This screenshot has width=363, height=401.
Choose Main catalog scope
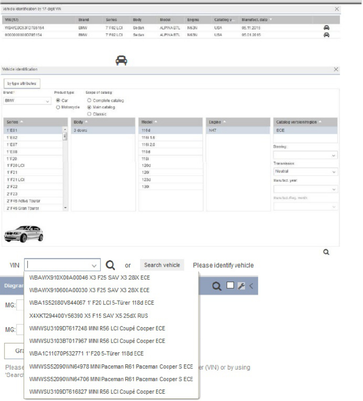tap(89, 107)
